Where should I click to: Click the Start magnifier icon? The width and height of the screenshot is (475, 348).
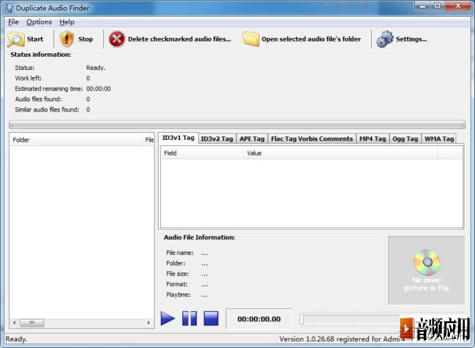(x=16, y=39)
